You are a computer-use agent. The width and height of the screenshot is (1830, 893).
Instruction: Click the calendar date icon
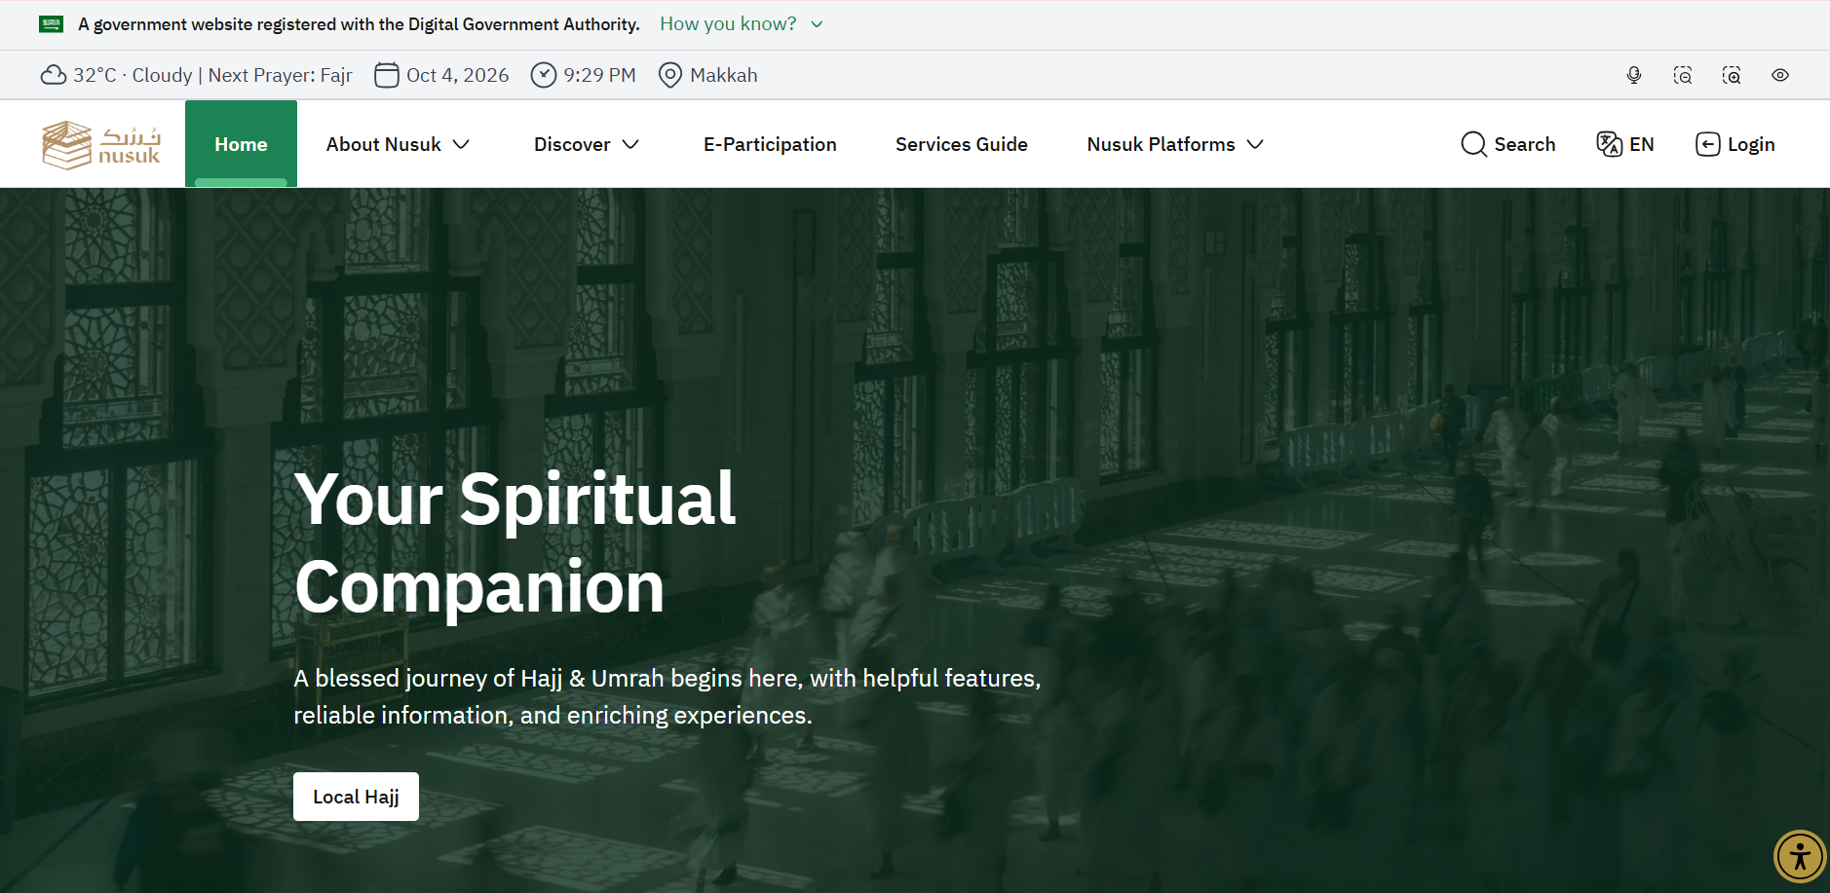point(387,75)
